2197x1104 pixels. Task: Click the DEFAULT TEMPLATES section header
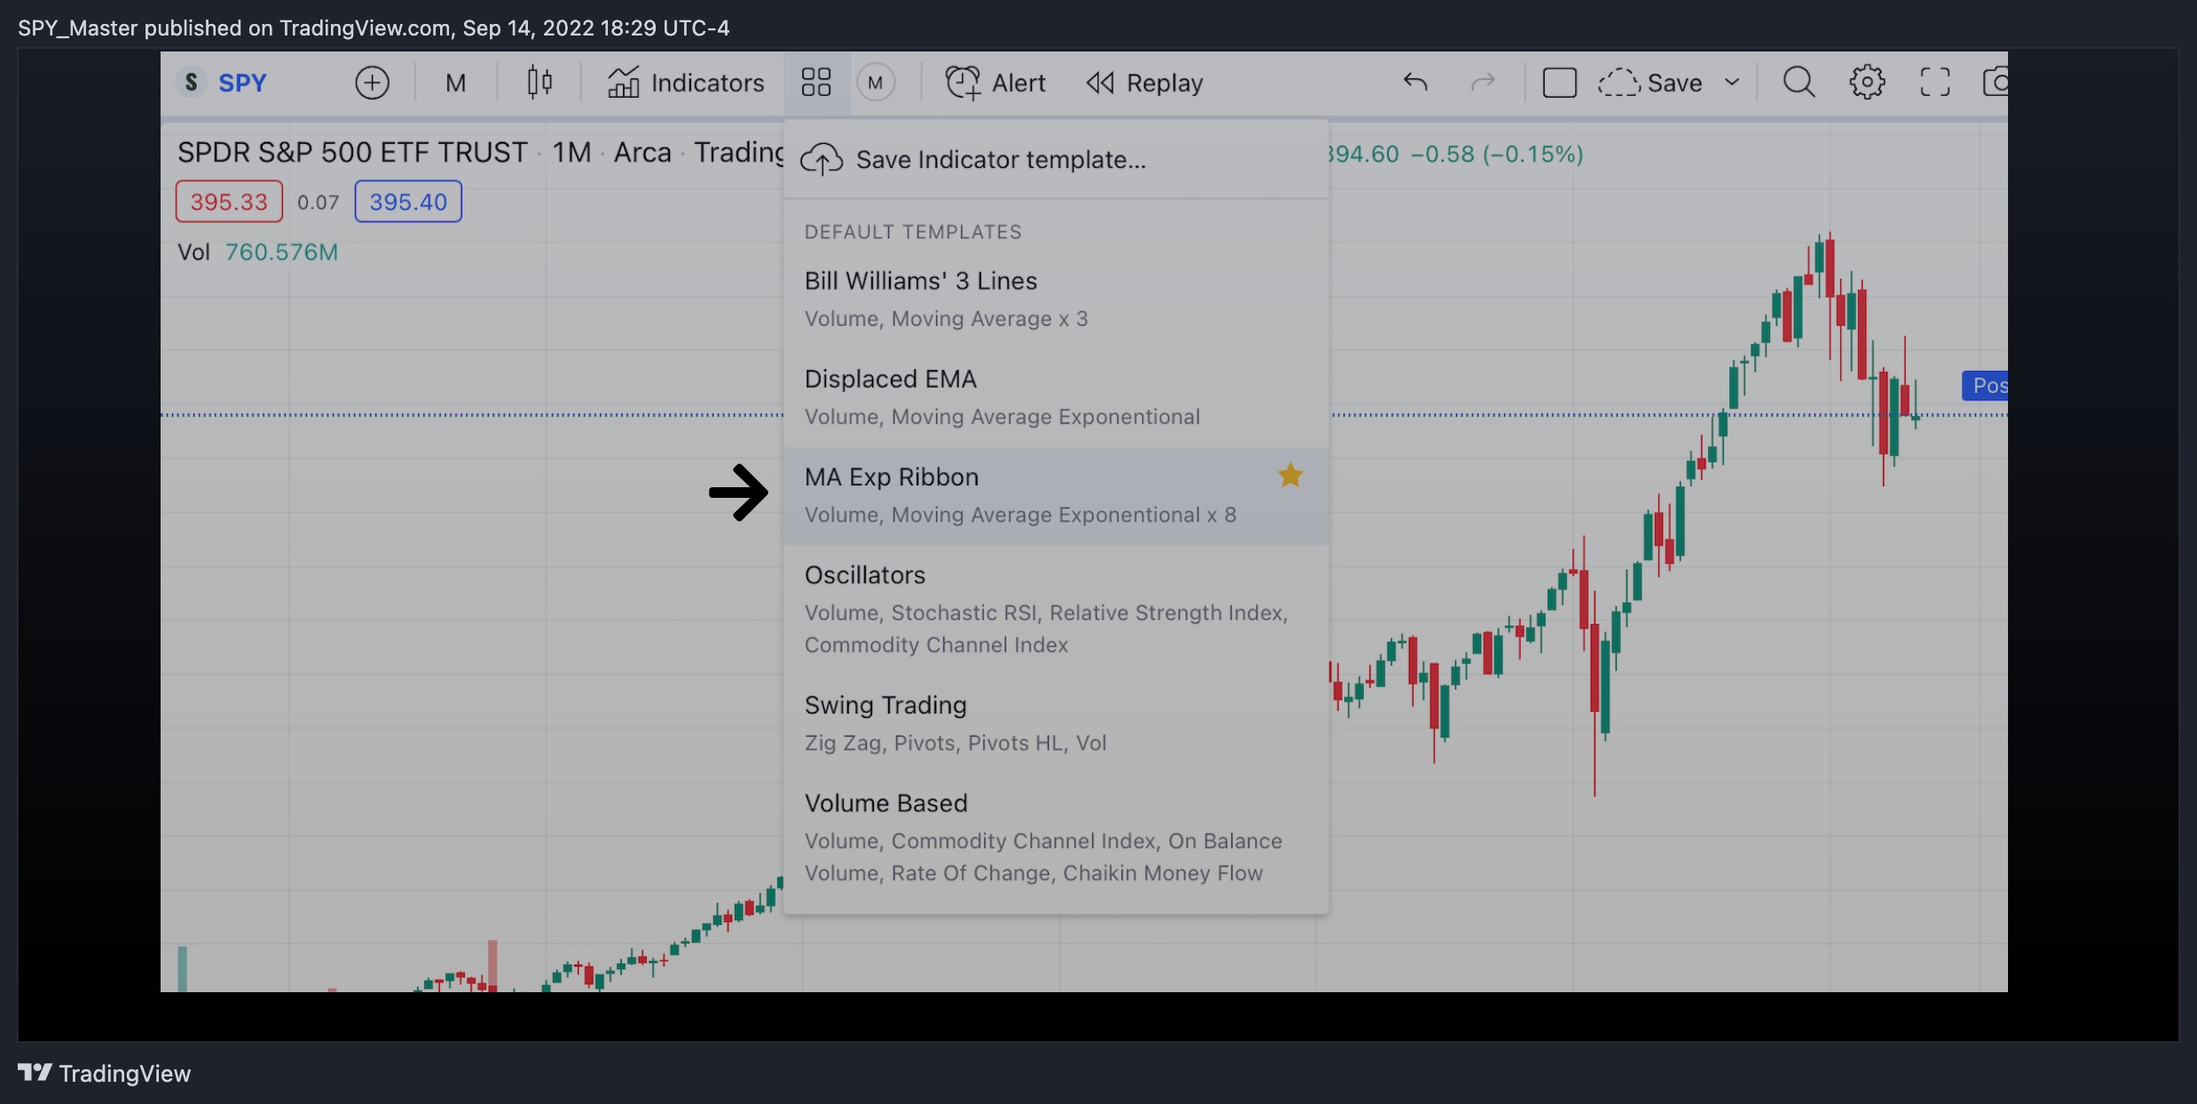tap(913, 232)
